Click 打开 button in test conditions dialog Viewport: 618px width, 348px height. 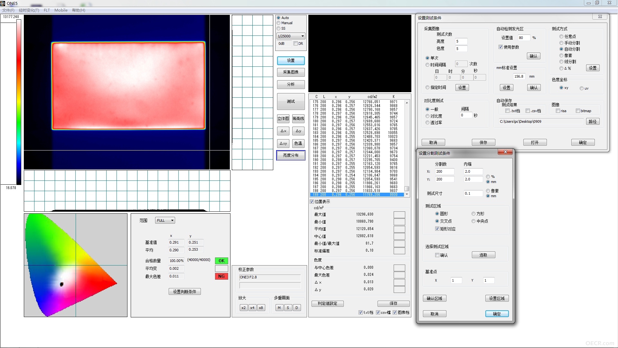tap(535, 142)
